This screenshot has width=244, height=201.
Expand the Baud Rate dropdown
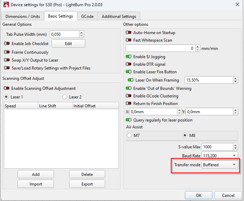pos(220,156)
